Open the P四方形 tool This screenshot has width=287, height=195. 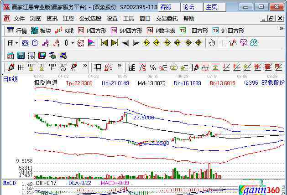tap(92, 31)
